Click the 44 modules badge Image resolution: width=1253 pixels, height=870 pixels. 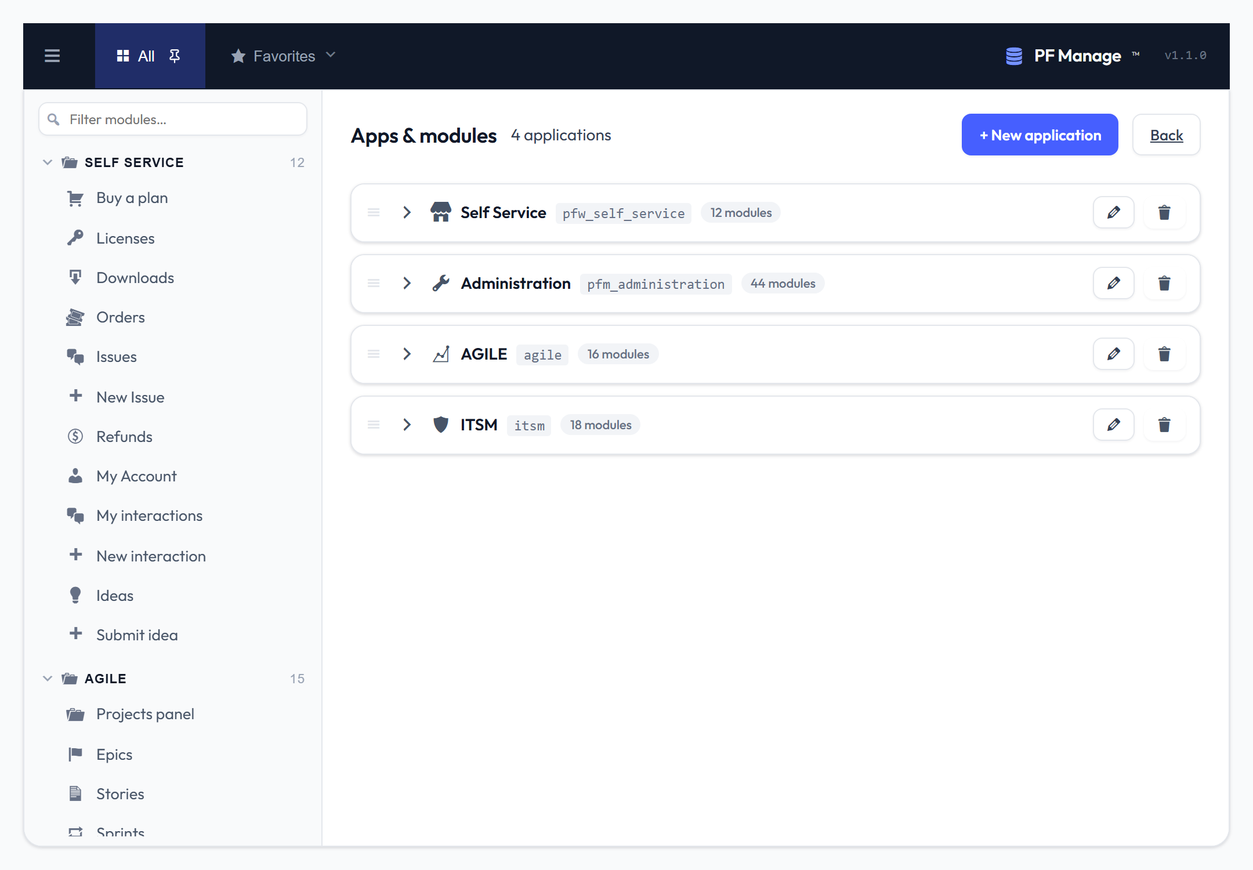pyautogui.click(x=783, y=283)
